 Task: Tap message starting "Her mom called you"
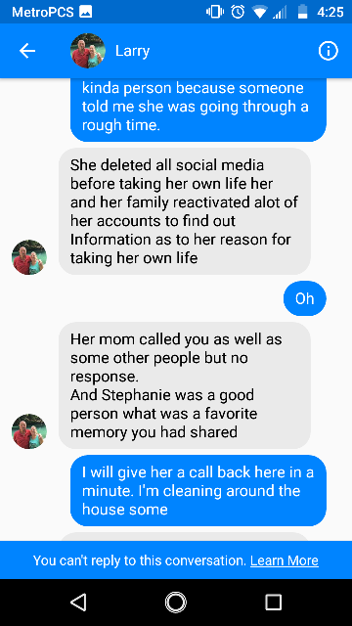click(x=185, y=385)
